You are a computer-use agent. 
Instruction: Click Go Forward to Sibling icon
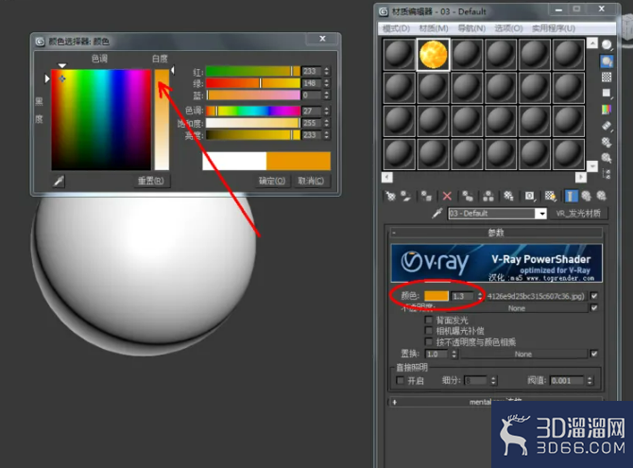602,196
